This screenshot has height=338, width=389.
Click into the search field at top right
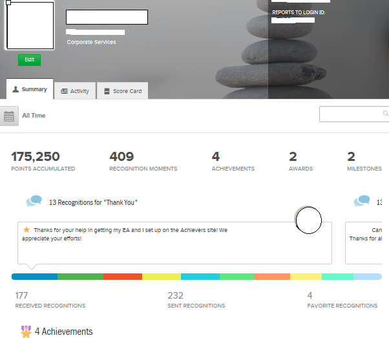tap(353, 114)
